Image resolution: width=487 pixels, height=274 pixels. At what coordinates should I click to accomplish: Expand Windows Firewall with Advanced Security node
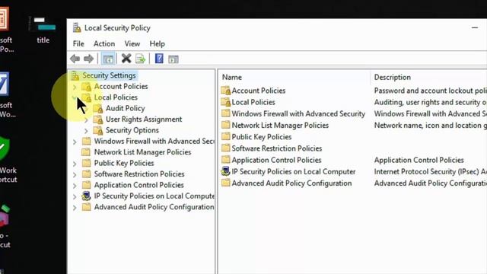point(75,142)
